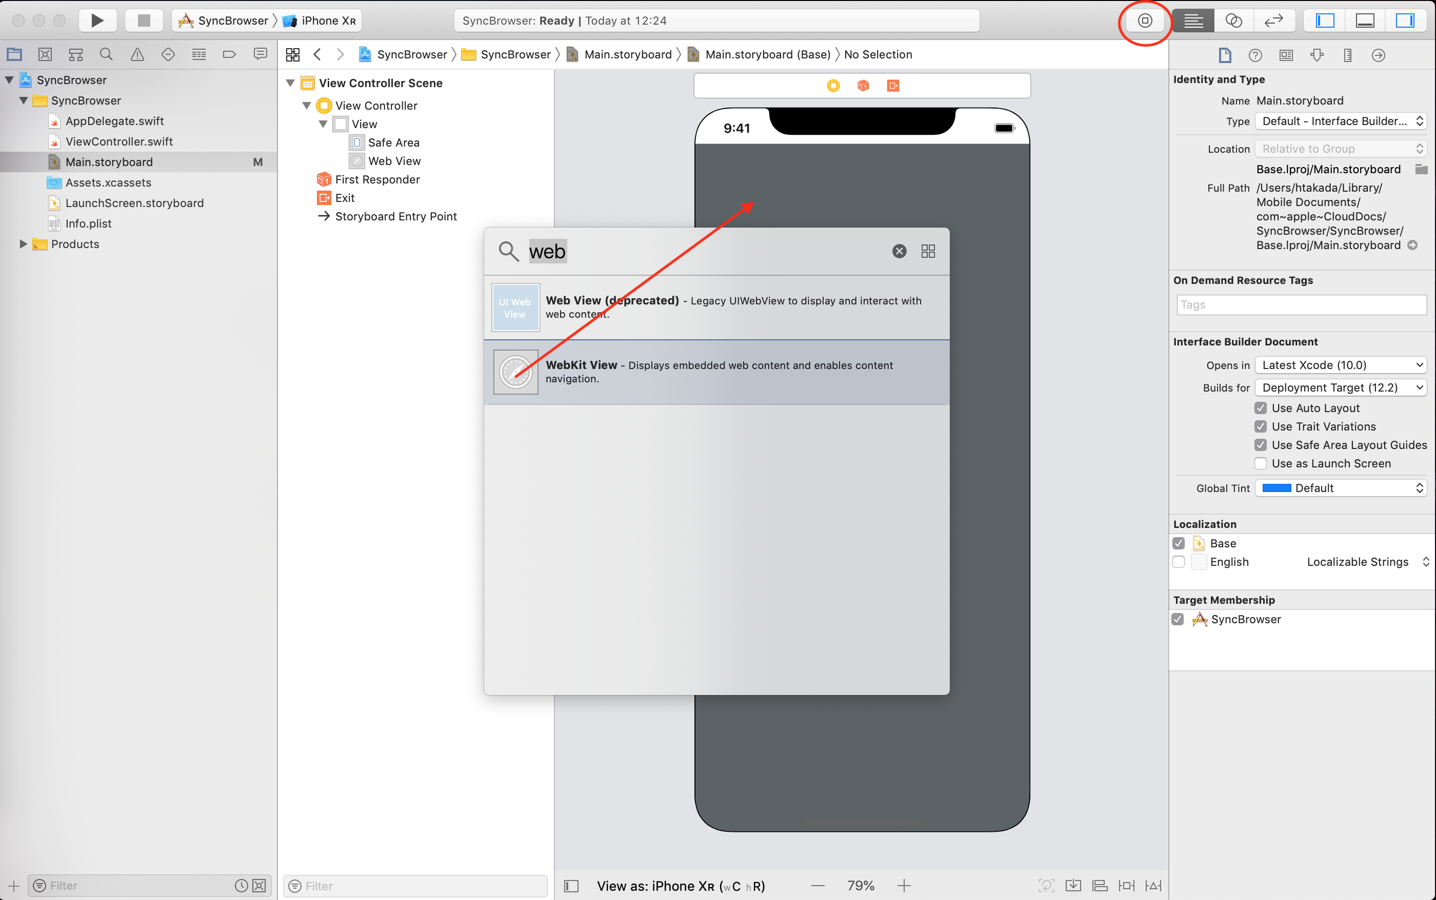Toggle SyncBrowser target membership
Screen dimensions: 1436x900
(1178, 619)
